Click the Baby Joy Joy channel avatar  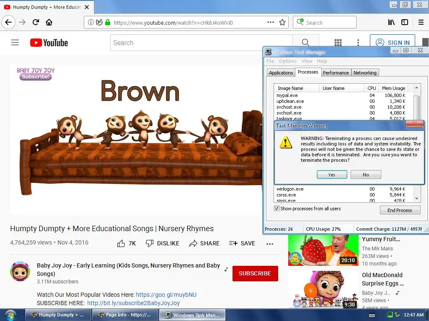pyautogui.click(x=20, y=271)
